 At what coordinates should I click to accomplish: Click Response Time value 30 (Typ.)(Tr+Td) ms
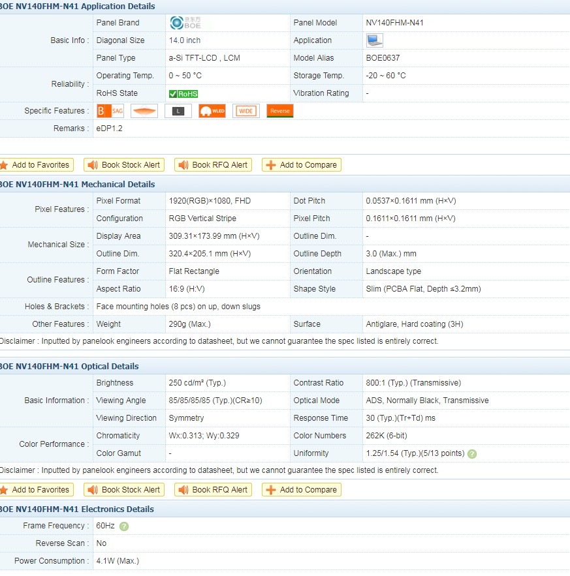point(400,418)
